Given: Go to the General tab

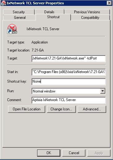Looking at the screenshot, I should click(x=20, y=18).
